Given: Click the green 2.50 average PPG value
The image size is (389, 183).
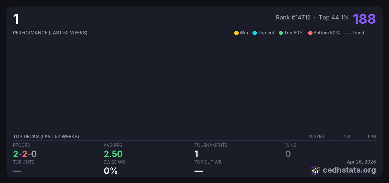Looking at the screenshot, I should 113,154.
